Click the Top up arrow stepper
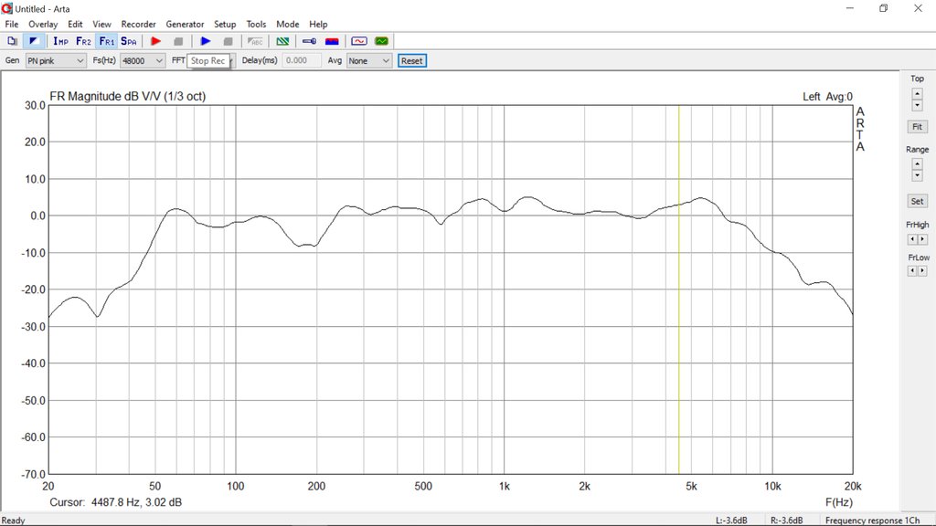Image resolution: width=936 pixels, height=526 pixels. click(917, 93)
